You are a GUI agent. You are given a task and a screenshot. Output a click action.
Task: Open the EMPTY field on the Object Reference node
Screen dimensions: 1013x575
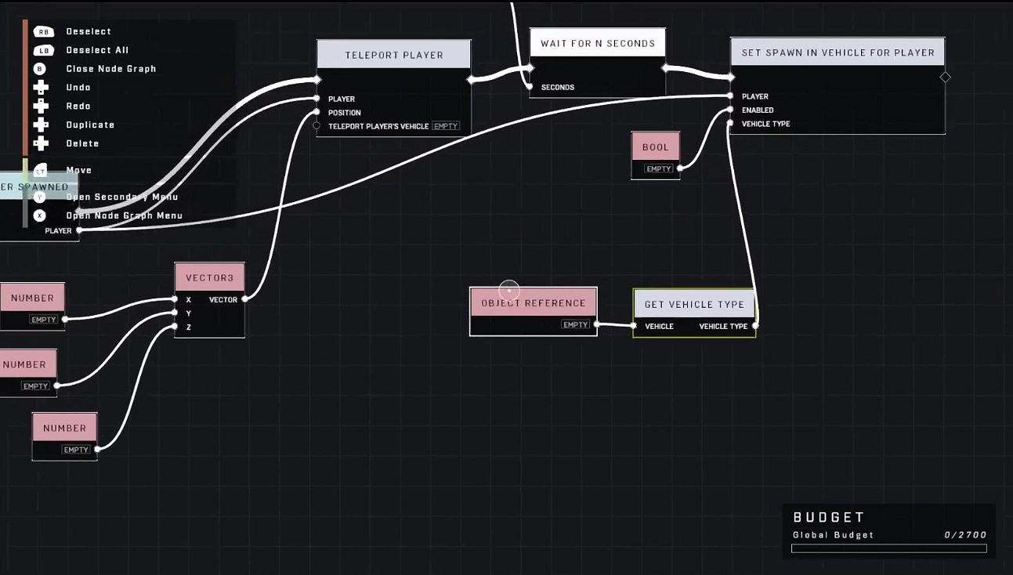[x=575, y=324]
